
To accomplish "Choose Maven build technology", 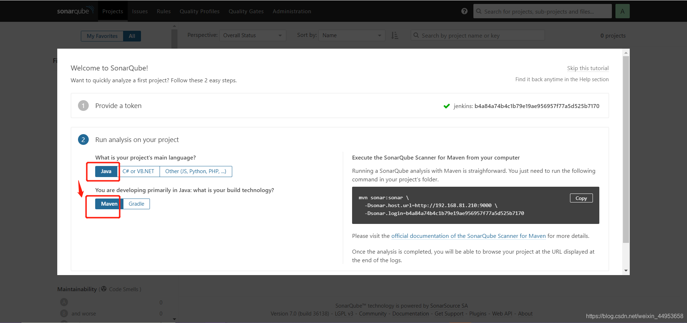I will click(109, 204).
